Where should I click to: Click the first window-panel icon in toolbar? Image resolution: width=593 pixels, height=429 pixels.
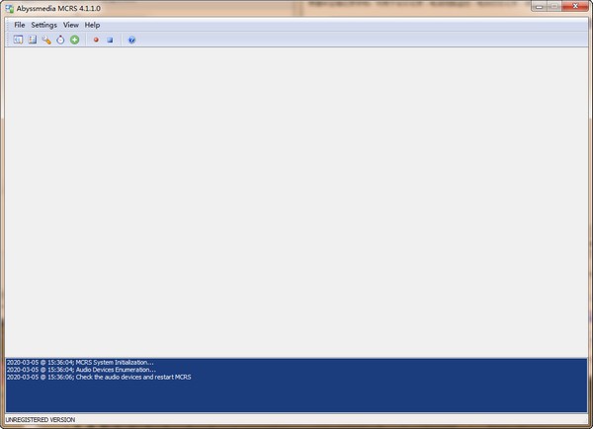click(x=18, y=40)
